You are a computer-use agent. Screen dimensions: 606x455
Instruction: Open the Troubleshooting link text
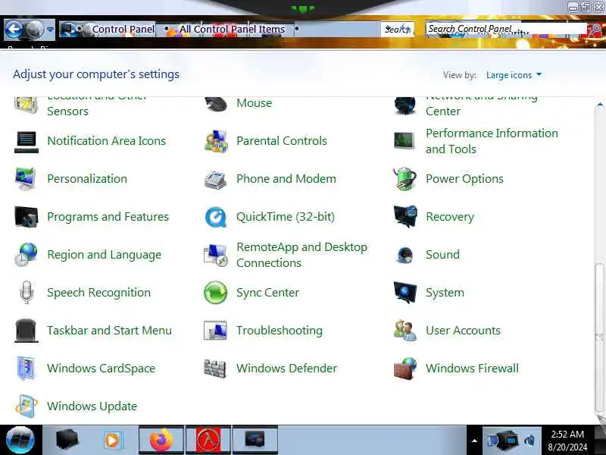coord(280,331)
